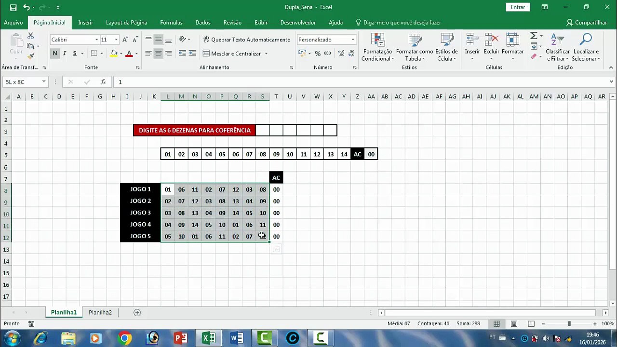This screenshot has width=617, height=347.
Task: Undo the last action
Action: click(x=27, y=7)
